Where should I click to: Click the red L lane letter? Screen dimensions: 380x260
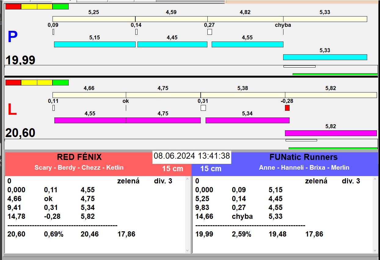tap(12, 110)
